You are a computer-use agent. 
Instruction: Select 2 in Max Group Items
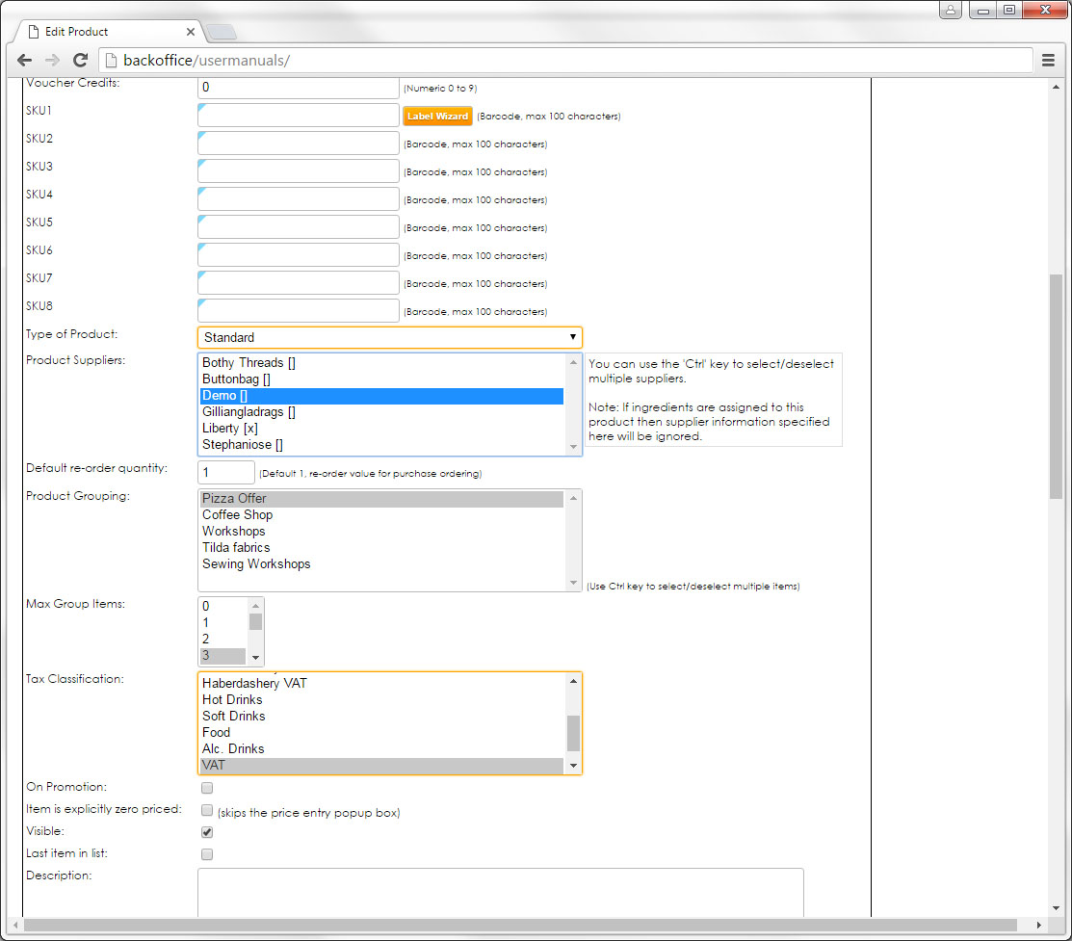pyautogui.click(x=222, y=639)
